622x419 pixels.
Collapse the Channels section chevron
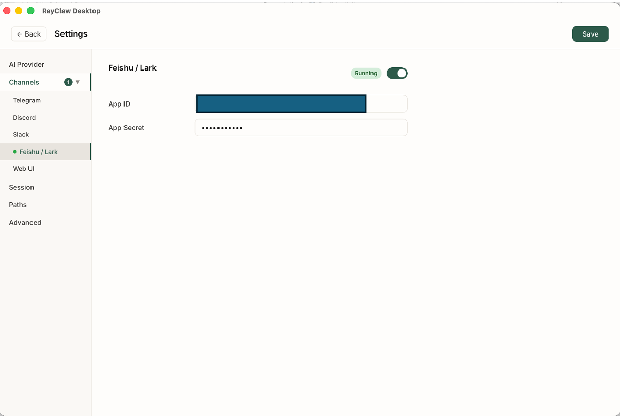[78, 82]
